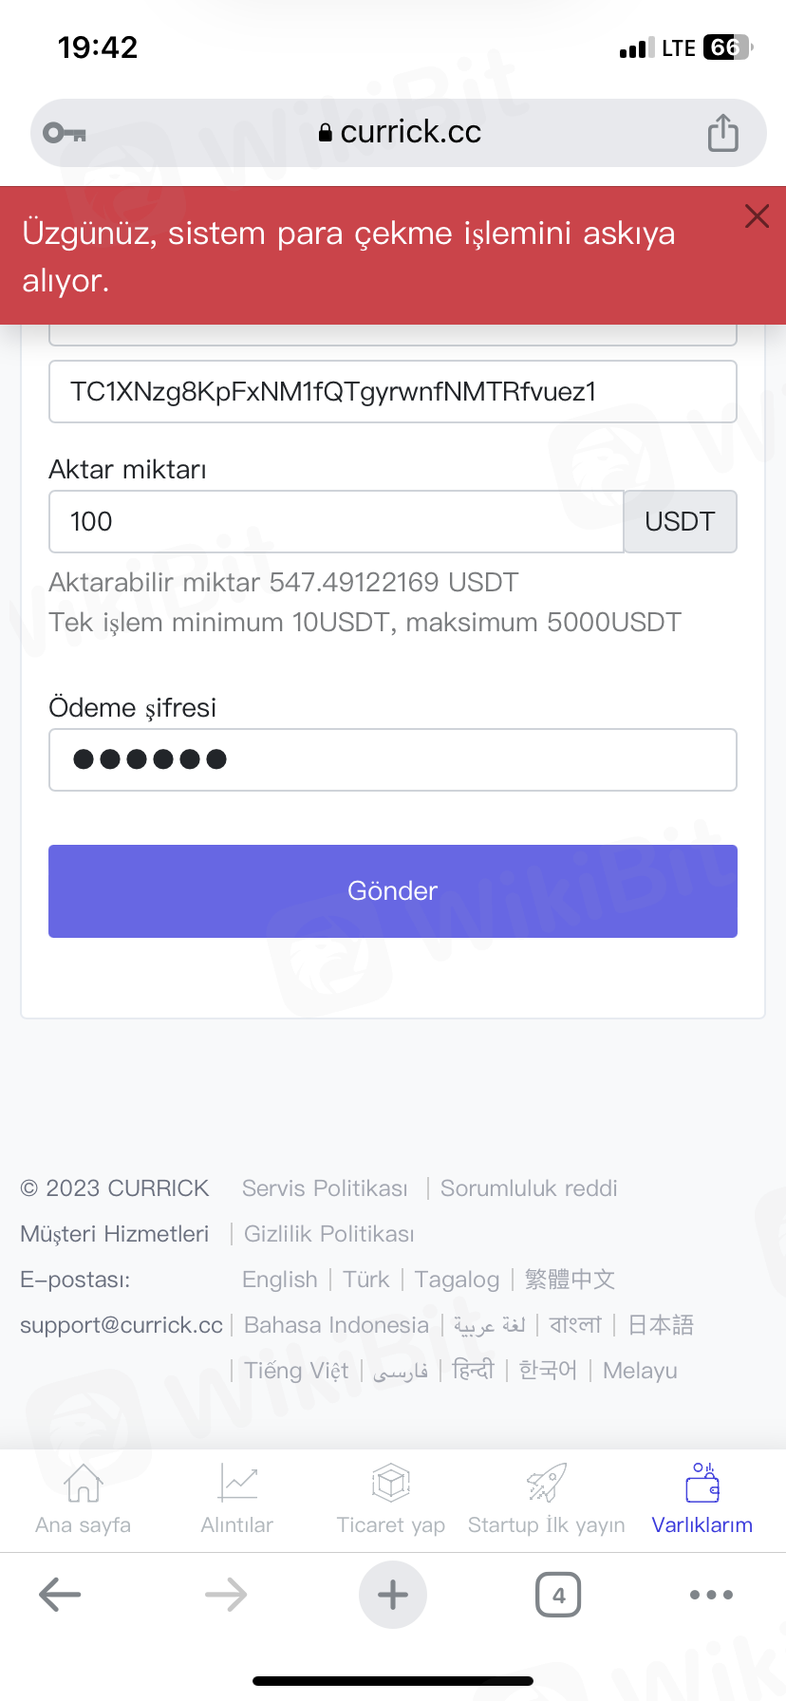Select the Varlıklarım wallet icon
Image resolution: width=786 pixels, height=1701 pixels.
[702, 1483]
